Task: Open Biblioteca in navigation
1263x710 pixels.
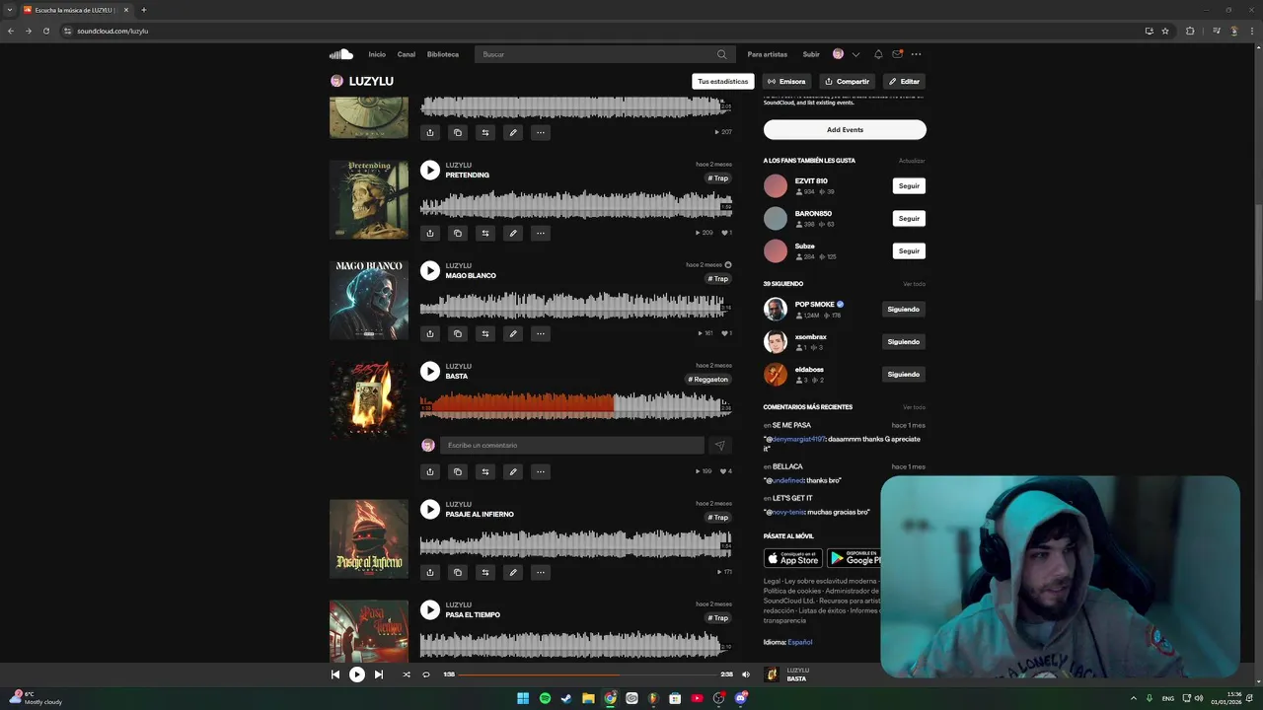Action: tap(443, 54)
